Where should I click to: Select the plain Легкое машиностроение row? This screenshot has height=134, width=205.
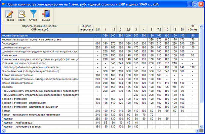(x=100, y=75)
